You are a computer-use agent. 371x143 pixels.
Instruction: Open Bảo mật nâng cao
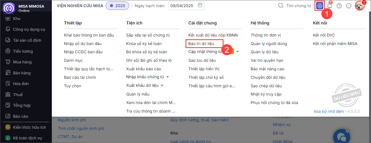point(267,69)
